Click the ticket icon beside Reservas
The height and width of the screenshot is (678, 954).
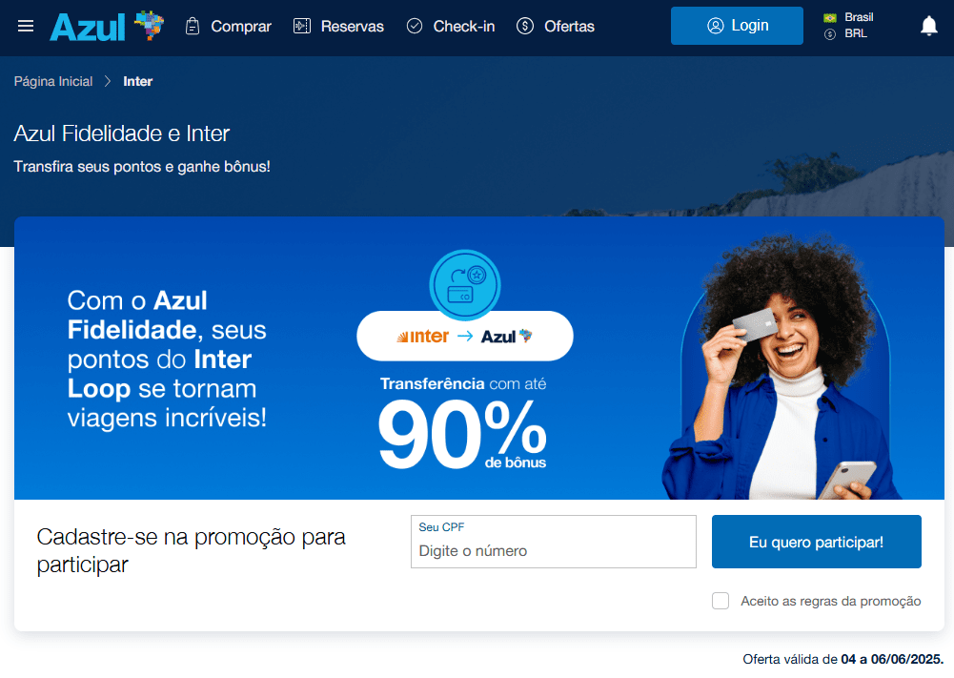302,26
